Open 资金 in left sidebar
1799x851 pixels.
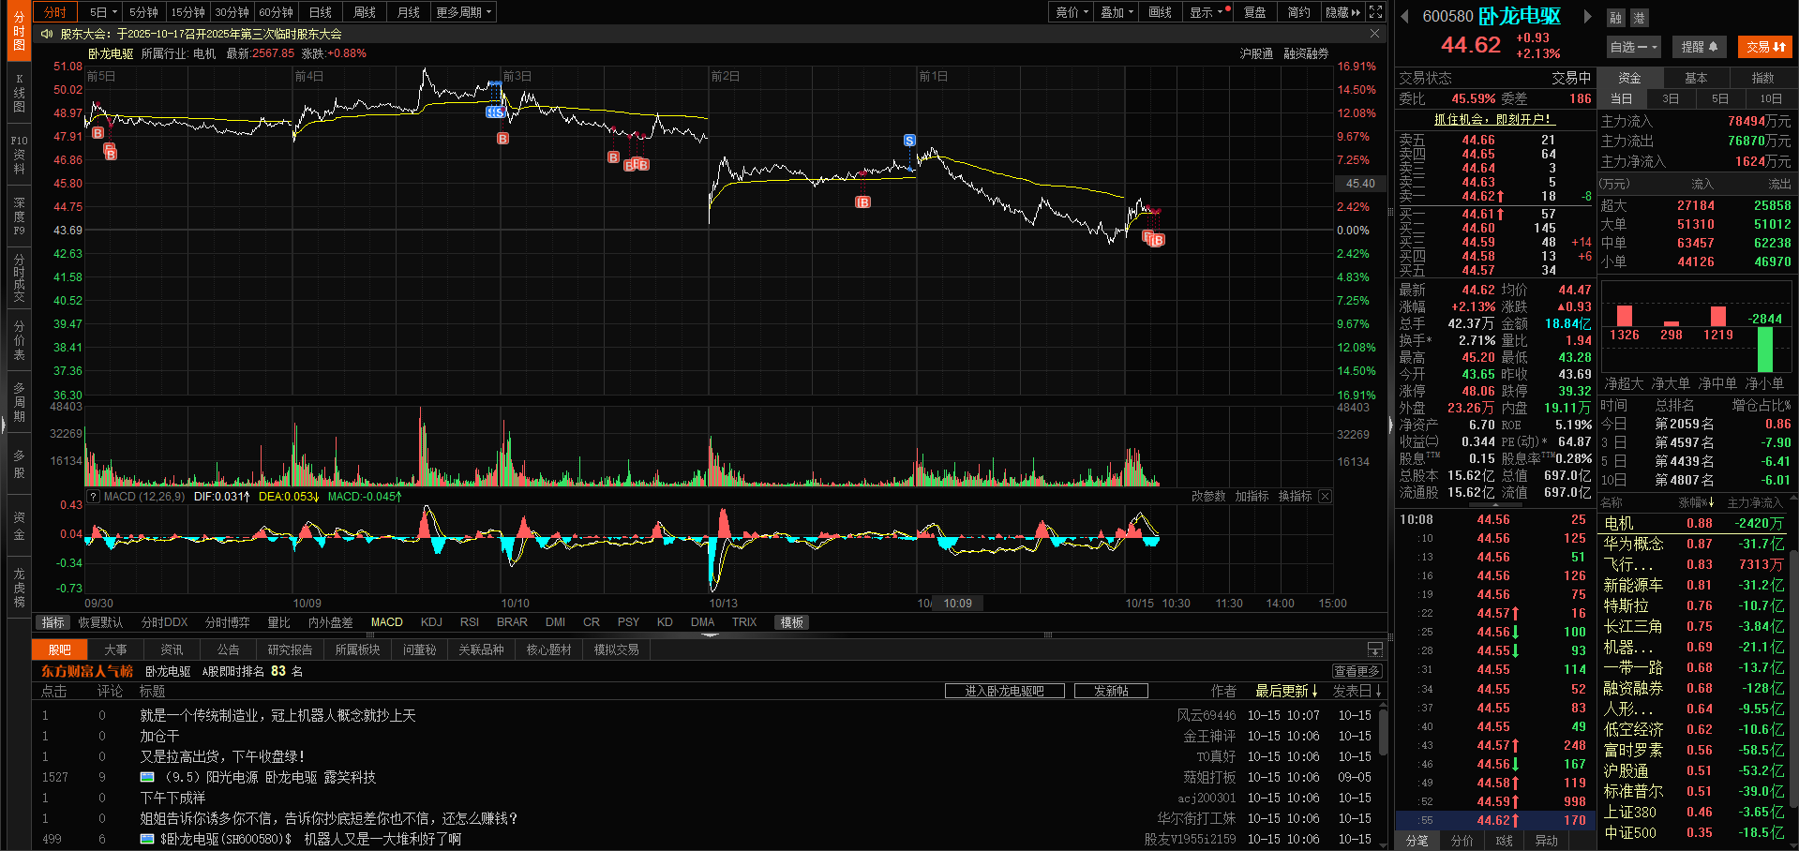(19, 526)
